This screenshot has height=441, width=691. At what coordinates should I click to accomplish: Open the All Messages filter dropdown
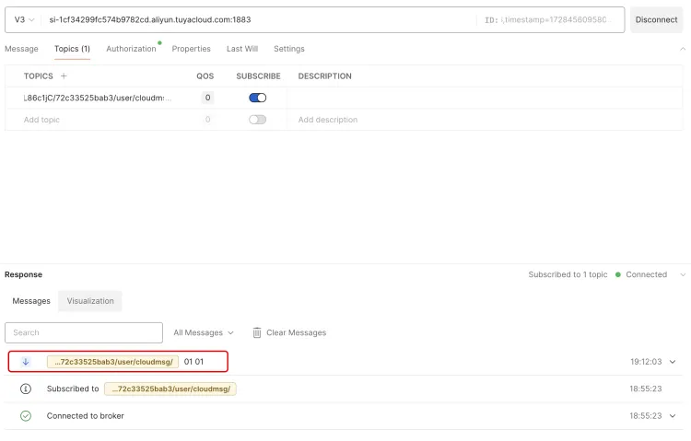(x=204, y=332)
